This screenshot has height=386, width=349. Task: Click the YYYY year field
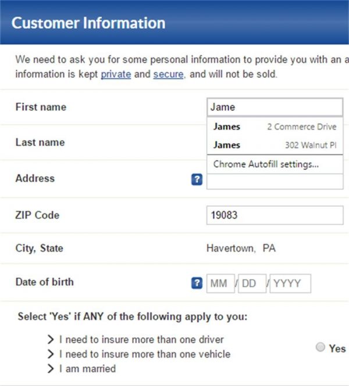[x=290, y=284]
